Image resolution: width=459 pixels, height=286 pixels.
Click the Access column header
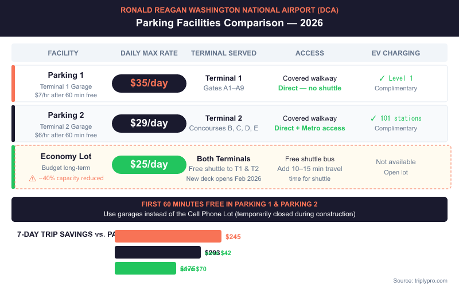(310, 53)
